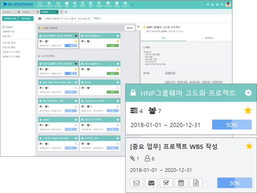Screen dimensions: 257x193
Task: Add a new tab with the plus button
Action: coord(61,12)
